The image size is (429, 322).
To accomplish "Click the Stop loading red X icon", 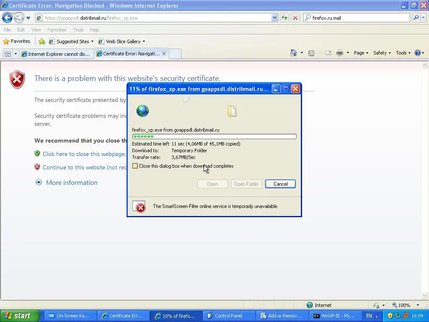I will click(295, 18).
